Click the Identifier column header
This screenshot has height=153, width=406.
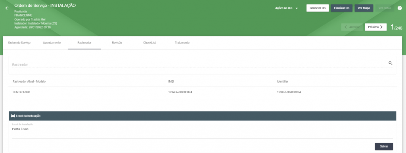(282, 81)
